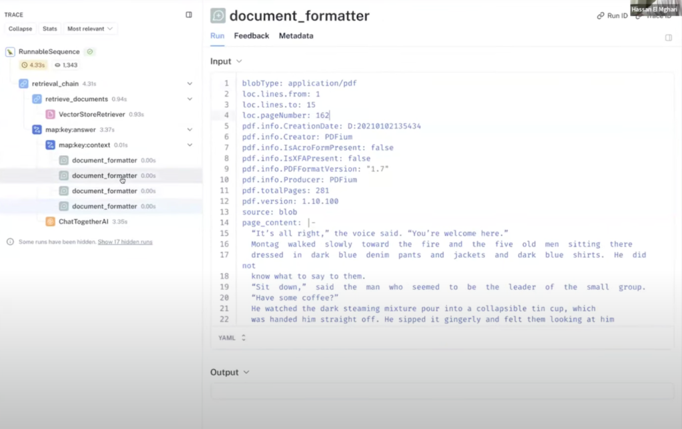682x429 pixels.
Task: Switch to the Run tab
Action: [218, 36]
